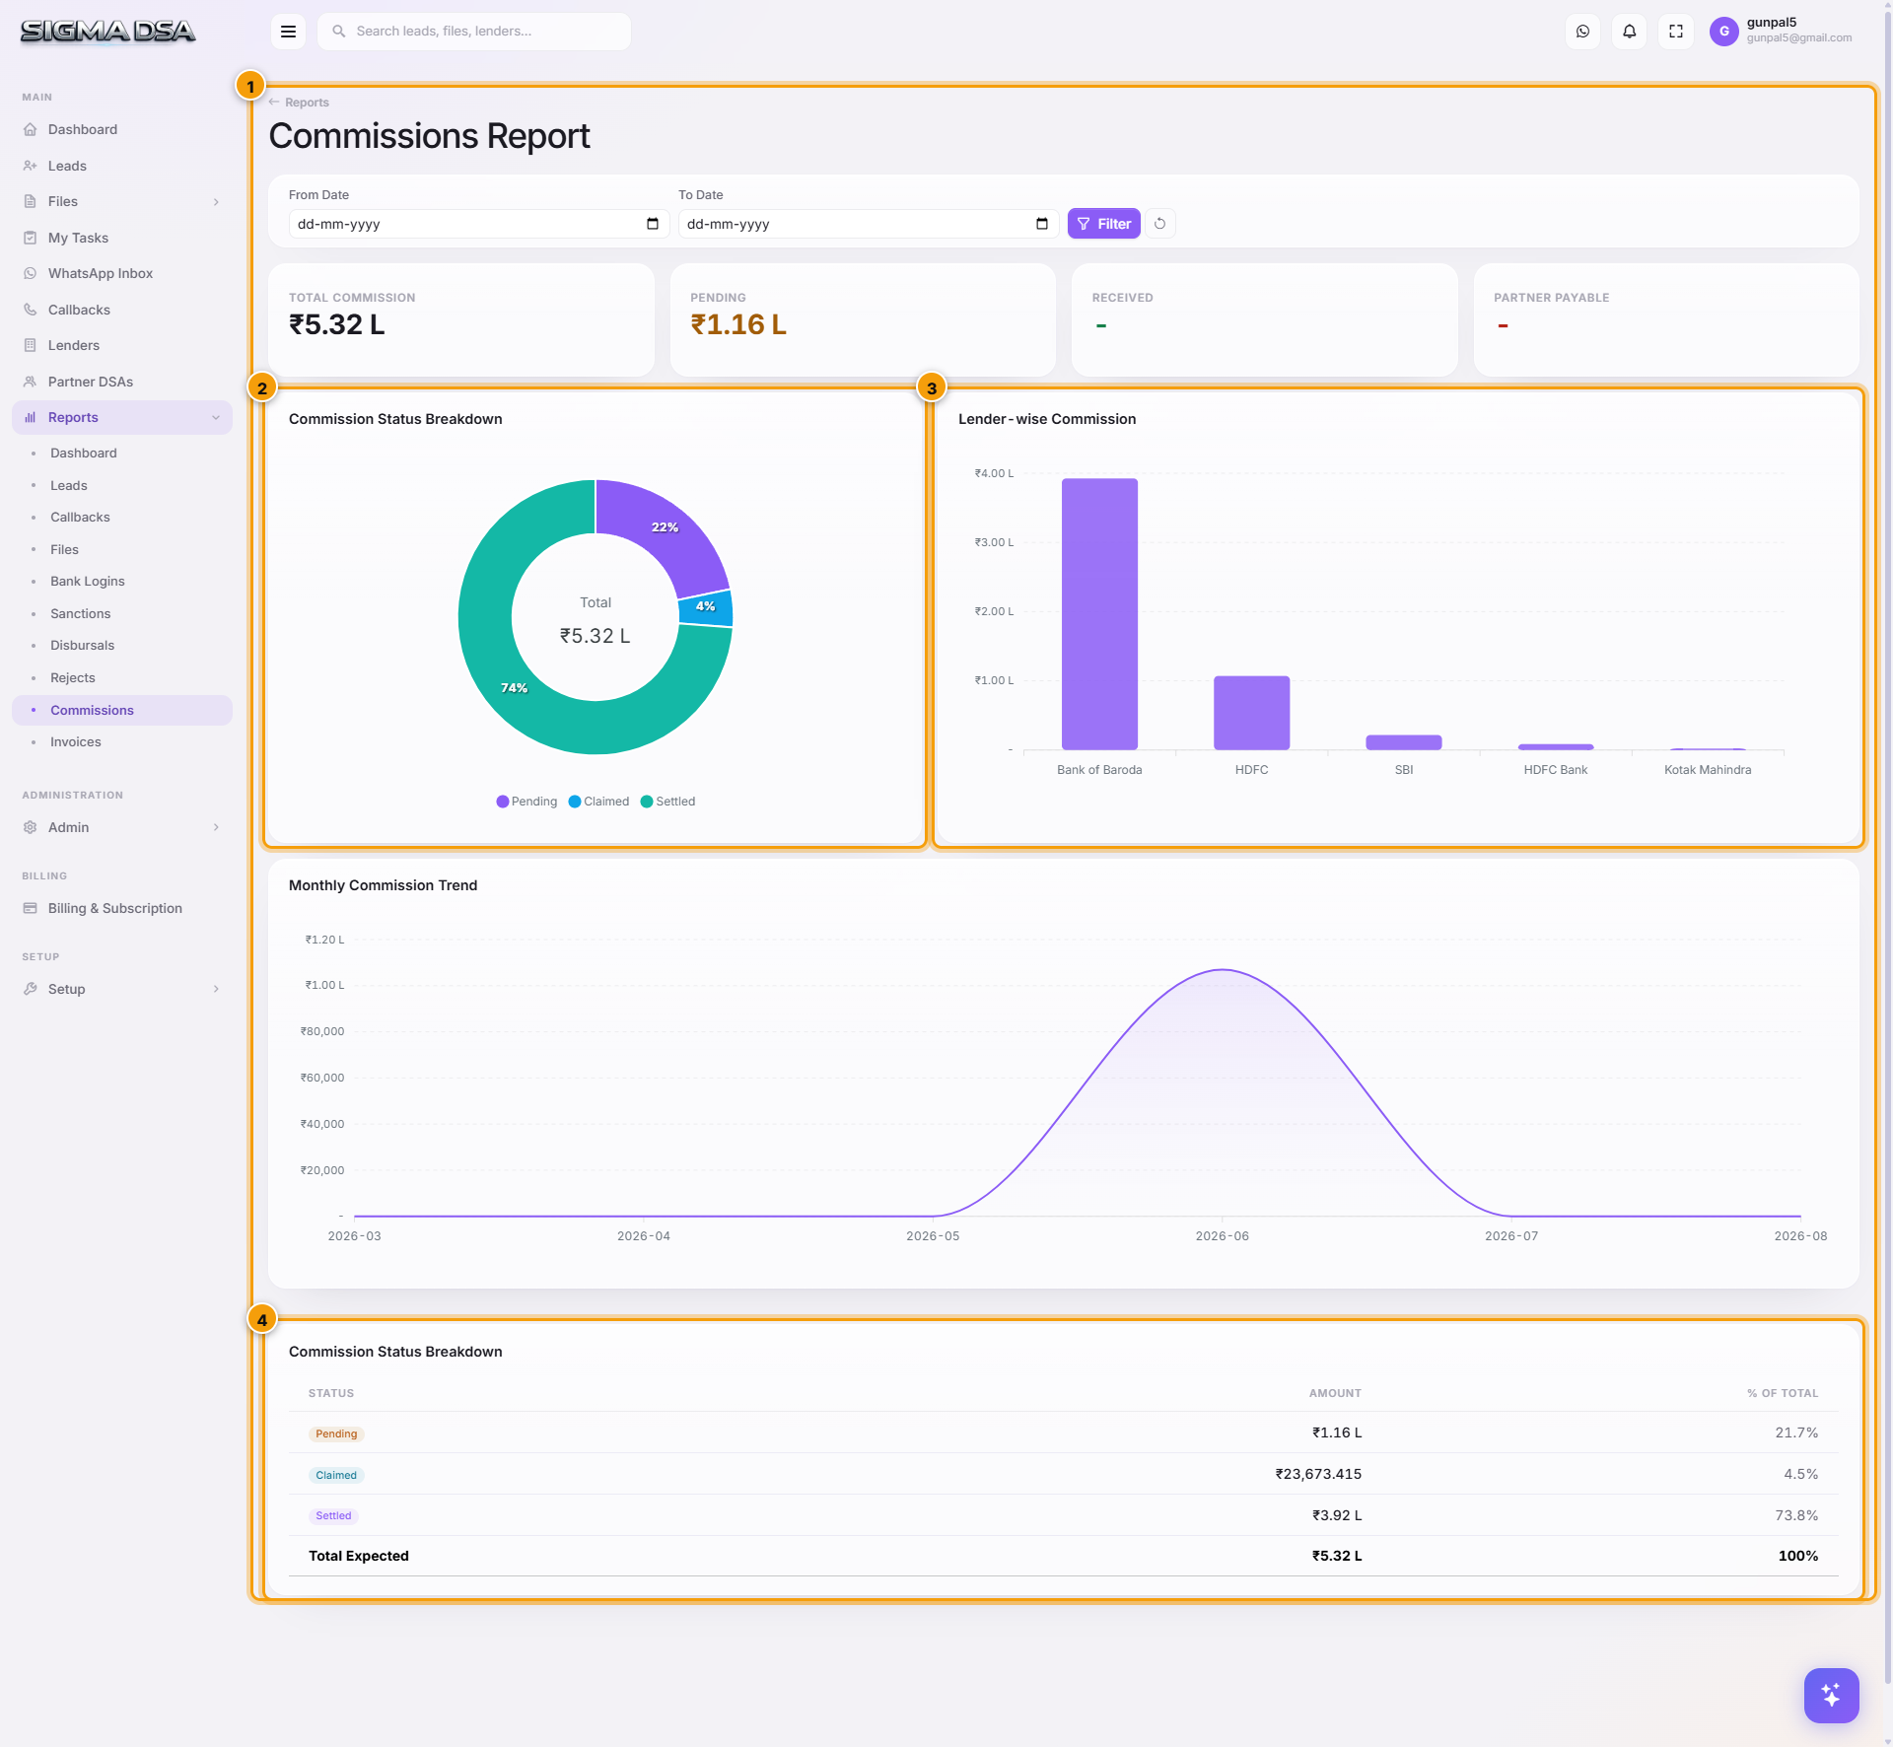This screenshot has height=1747, width=1893.
Task: Click the Pending ₹1.16 L summary card
Action: click(863, 319)
